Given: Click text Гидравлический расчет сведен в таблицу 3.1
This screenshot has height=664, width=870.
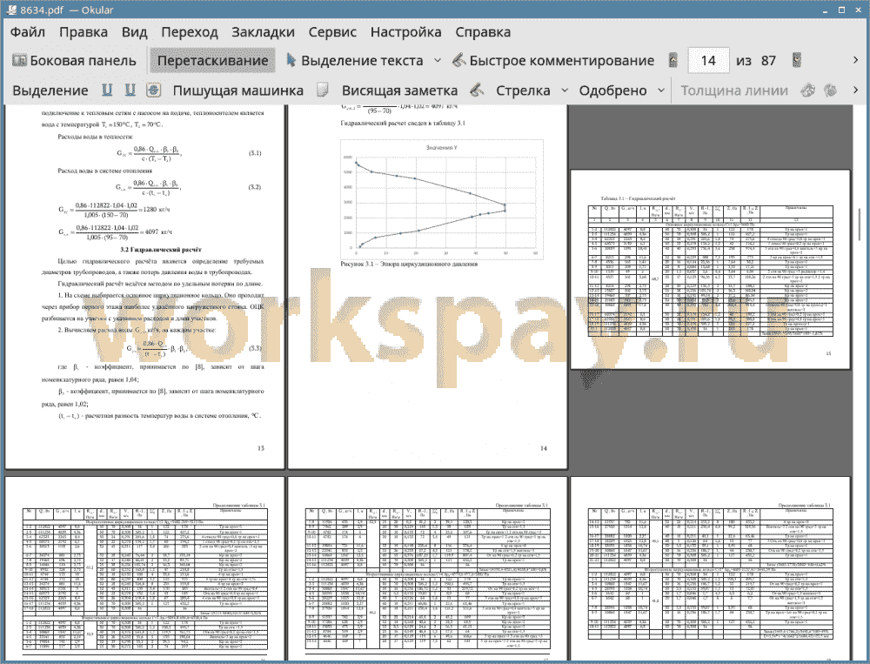Looking at the screenshot, I should point(403,124).
